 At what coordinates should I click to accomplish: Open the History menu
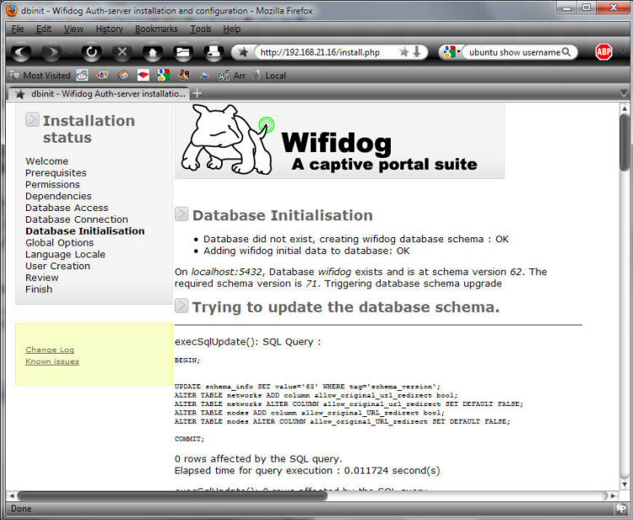(110, 29)
